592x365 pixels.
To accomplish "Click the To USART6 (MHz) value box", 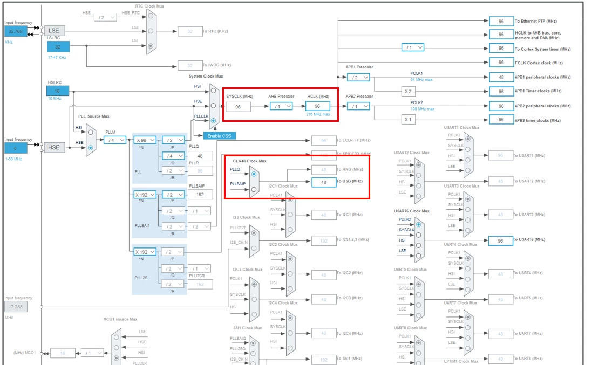I will coord(501,240).
